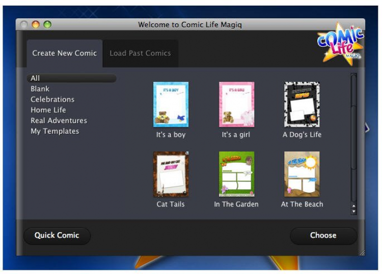Image resolution: width=382 pixels, height=274 pixels.
Task: Click the scrollbar down arrow
Action: pyautogui.click(x=354, y=212)
